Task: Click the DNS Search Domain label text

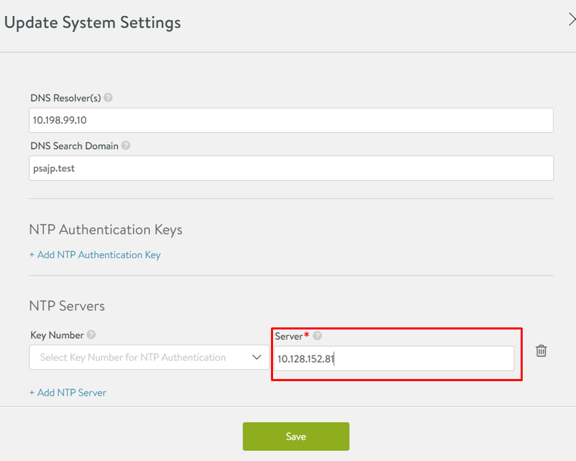Action: (x=74, y=146)
